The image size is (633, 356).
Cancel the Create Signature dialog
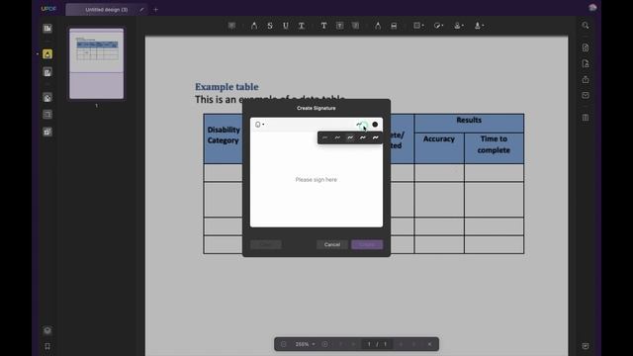coord(332,244)
